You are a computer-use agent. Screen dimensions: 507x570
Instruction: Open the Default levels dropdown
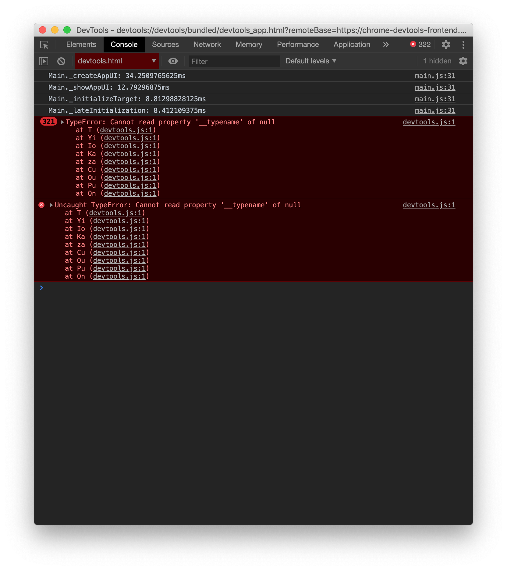pyautogui.click(x=311, y=61)
